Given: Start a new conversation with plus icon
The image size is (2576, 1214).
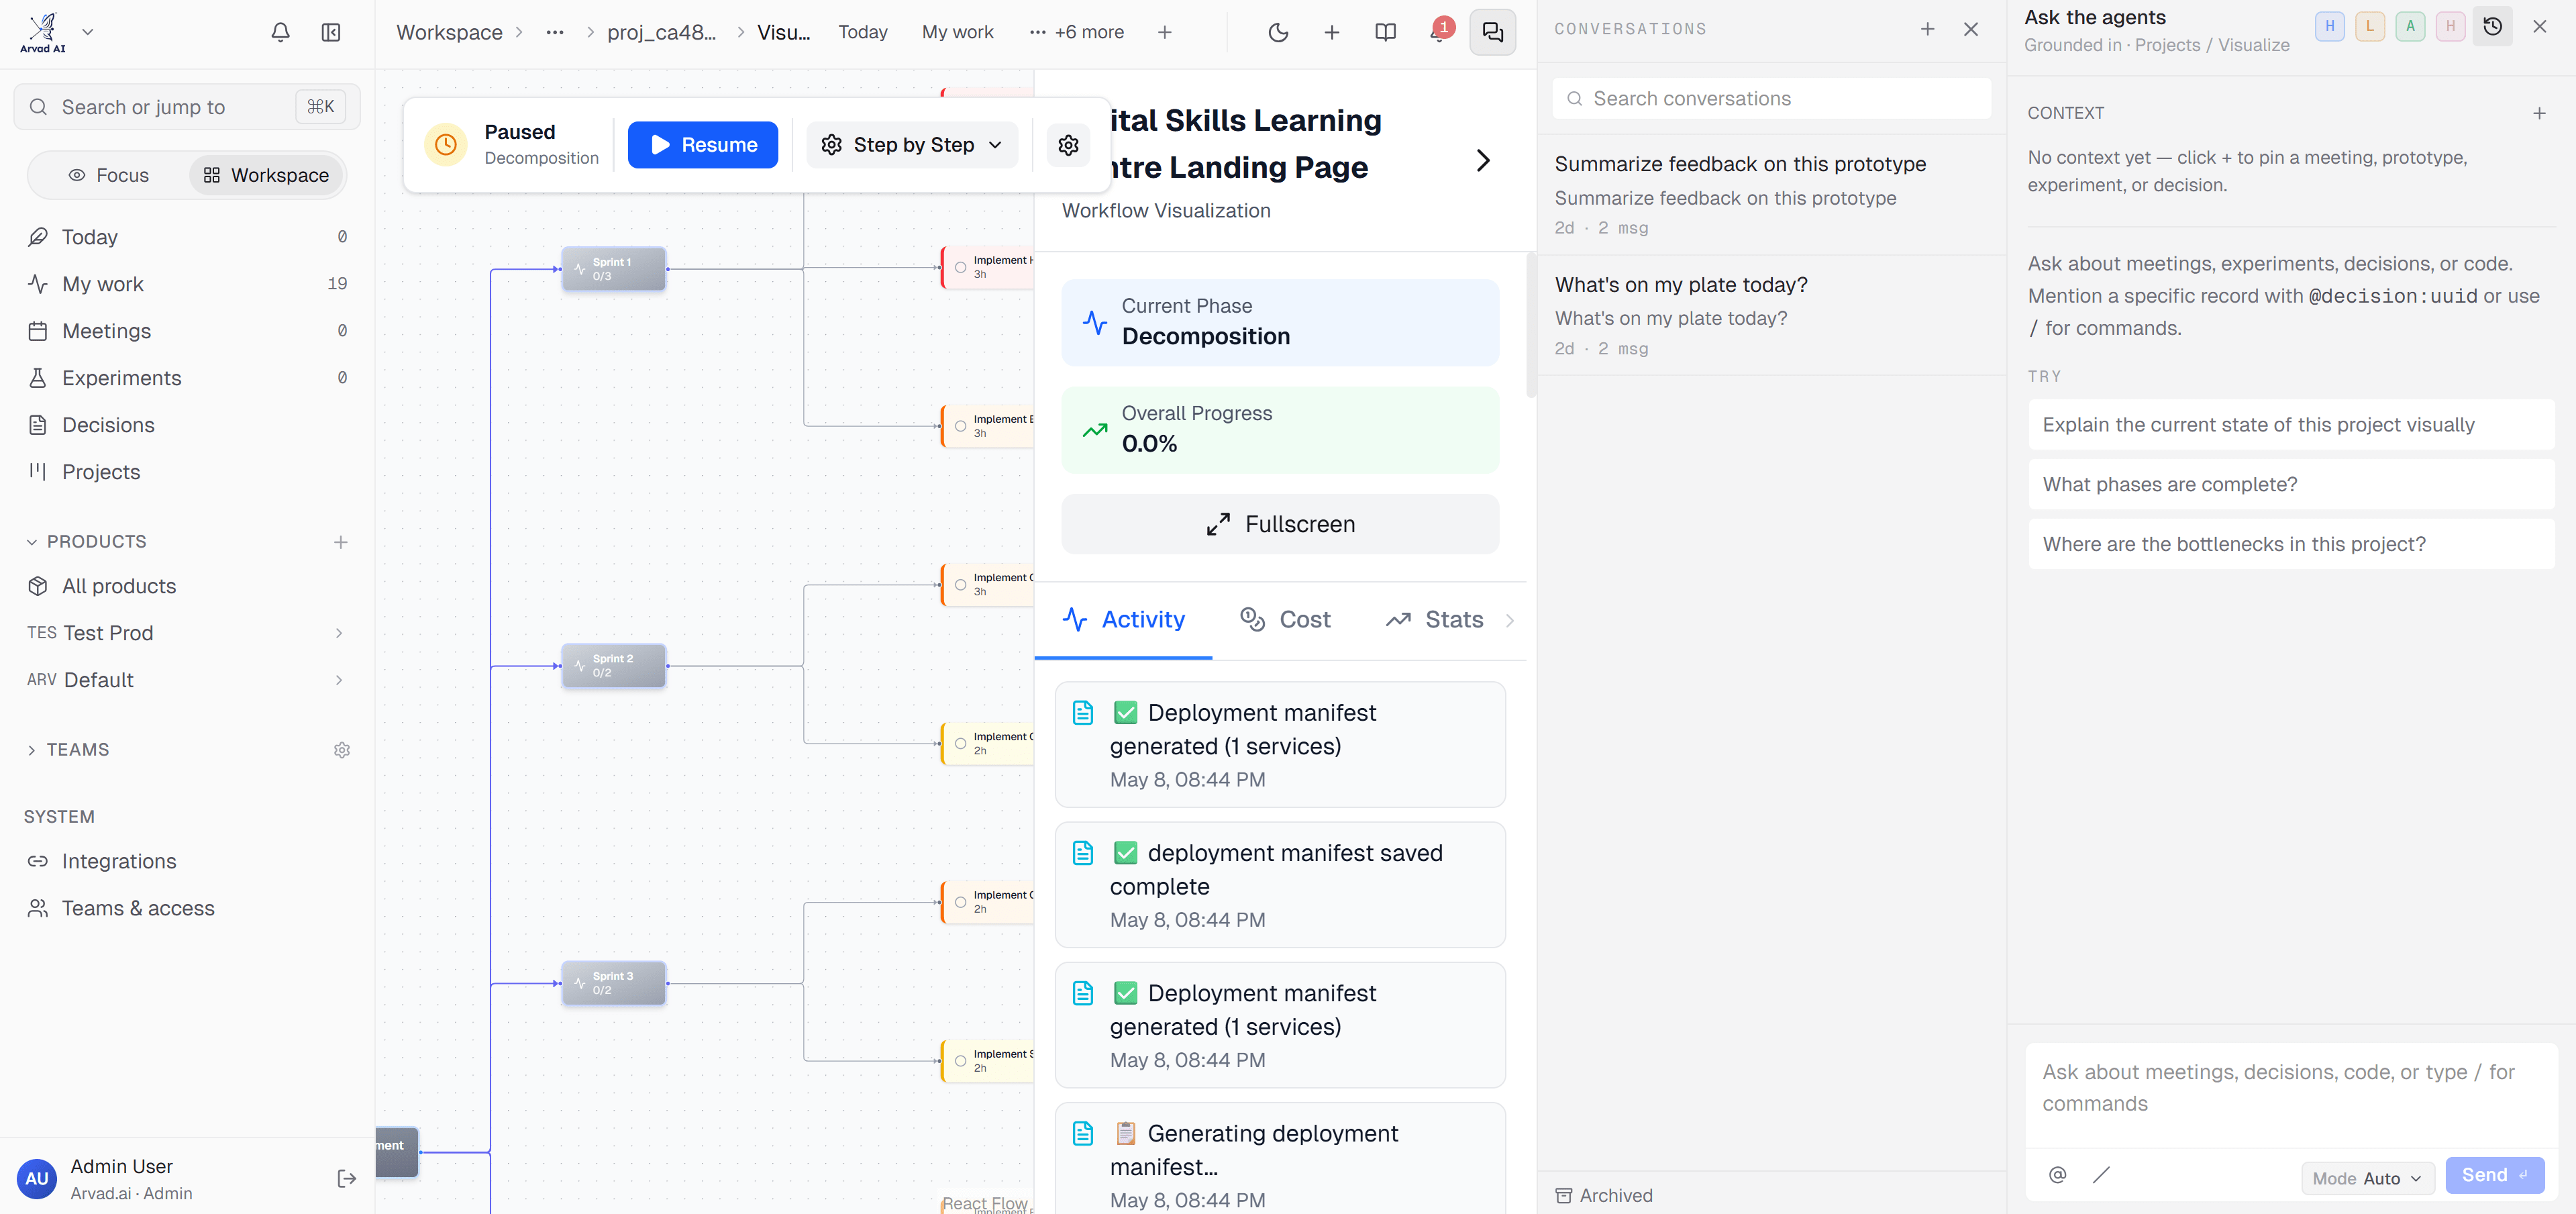Looking at the screenshot, I should (x=1927, y=29).
